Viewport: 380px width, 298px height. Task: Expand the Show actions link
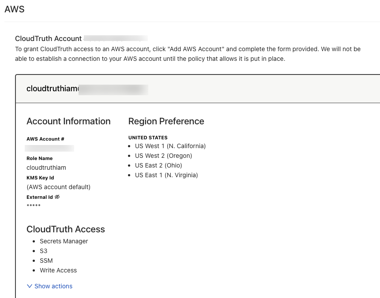pos(50,286)
